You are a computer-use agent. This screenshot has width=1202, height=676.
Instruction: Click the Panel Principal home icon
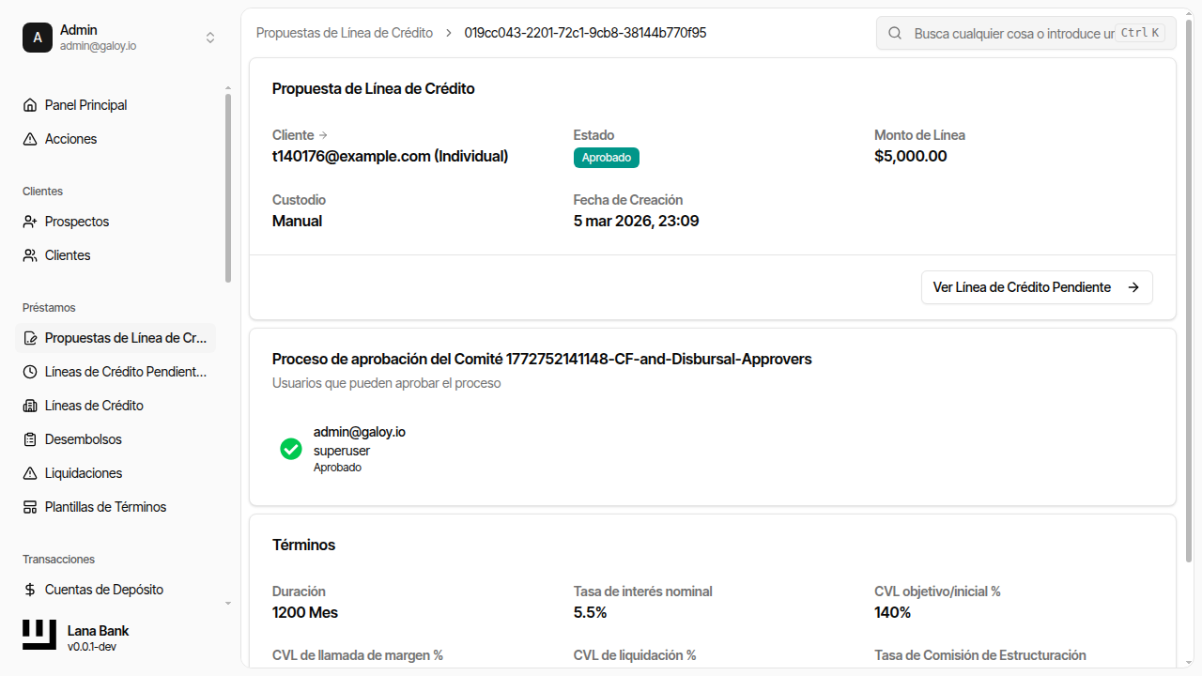(x=30, y=105)
